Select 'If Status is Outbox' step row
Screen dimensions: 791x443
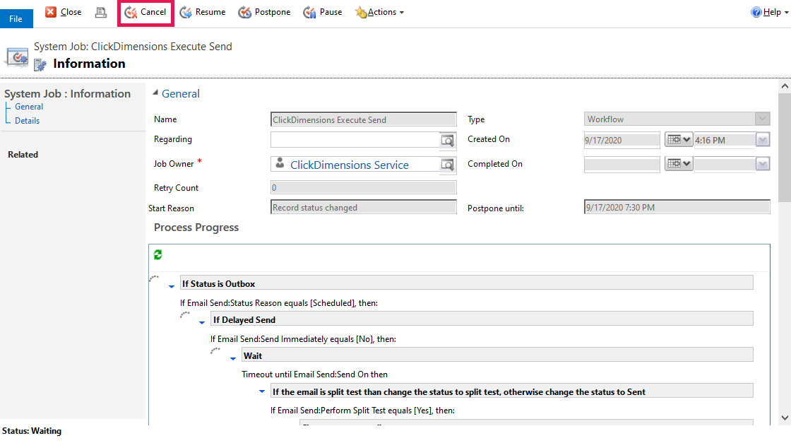[467, 283]
